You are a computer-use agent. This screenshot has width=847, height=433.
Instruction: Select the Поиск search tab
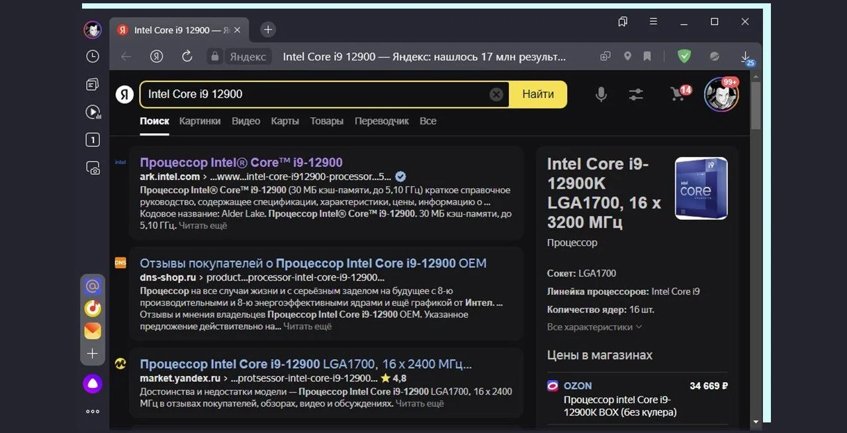point(154,121)
